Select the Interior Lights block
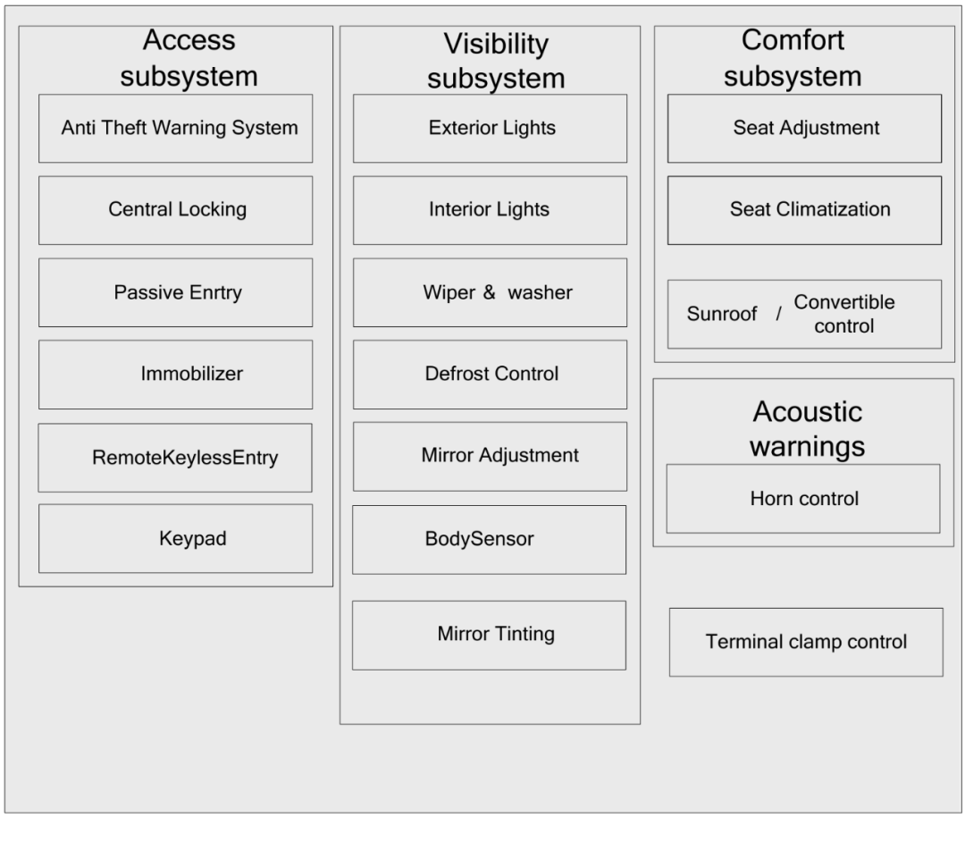Screen dimensions: 965x843 click(490, 210)
